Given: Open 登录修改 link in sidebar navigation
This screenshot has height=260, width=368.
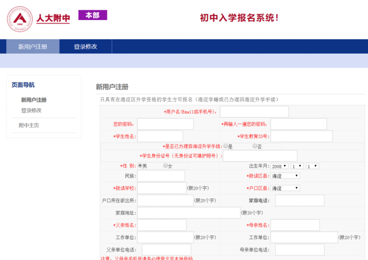Looking at the screenshot, I should click(31, 110).
